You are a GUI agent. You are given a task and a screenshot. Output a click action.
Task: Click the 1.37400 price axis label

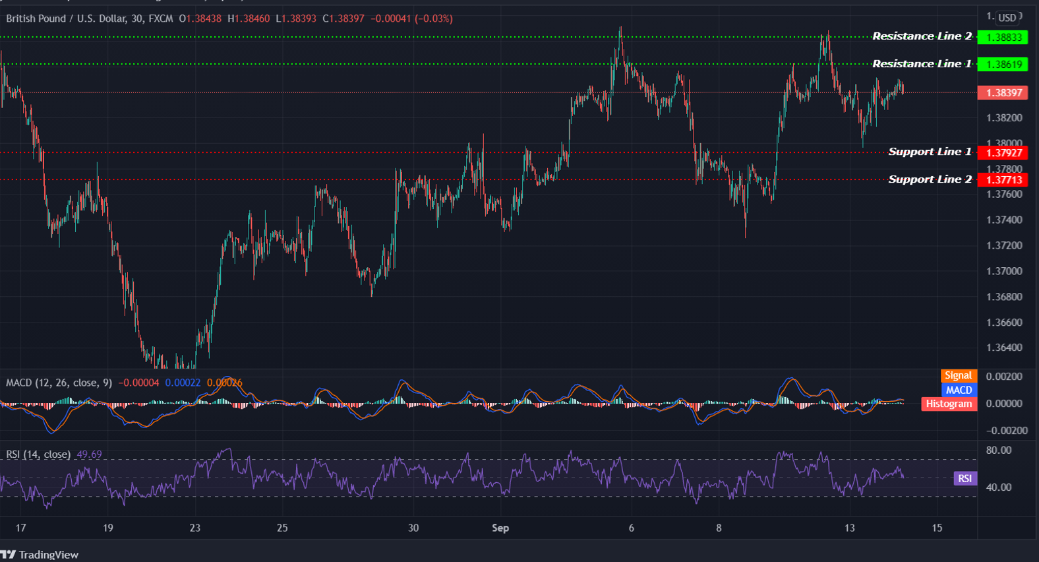[1004, 220]
